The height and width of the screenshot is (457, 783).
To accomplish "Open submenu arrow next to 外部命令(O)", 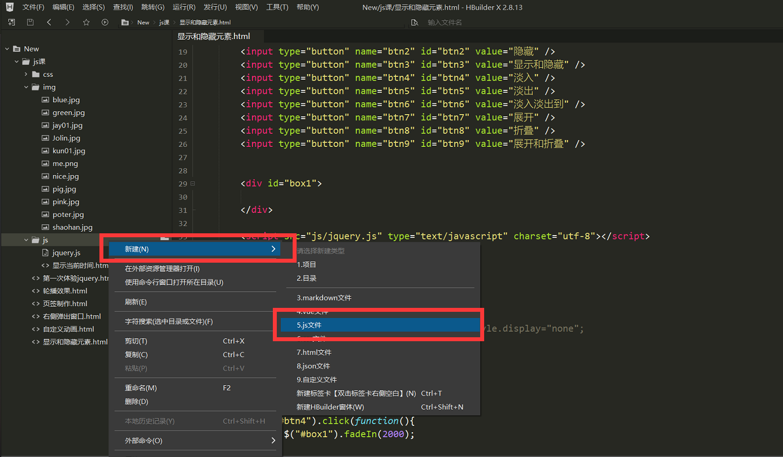I will (273, 440).
